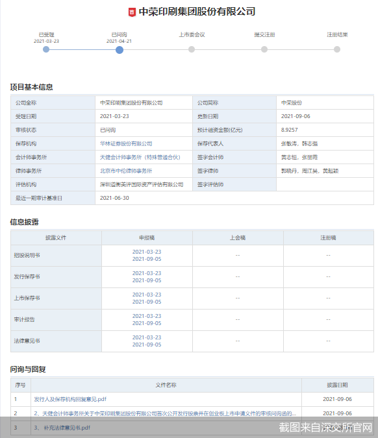Open 补充法律意见书.pdf file
This screenshot has width=378, height=438.
[62, 428]
